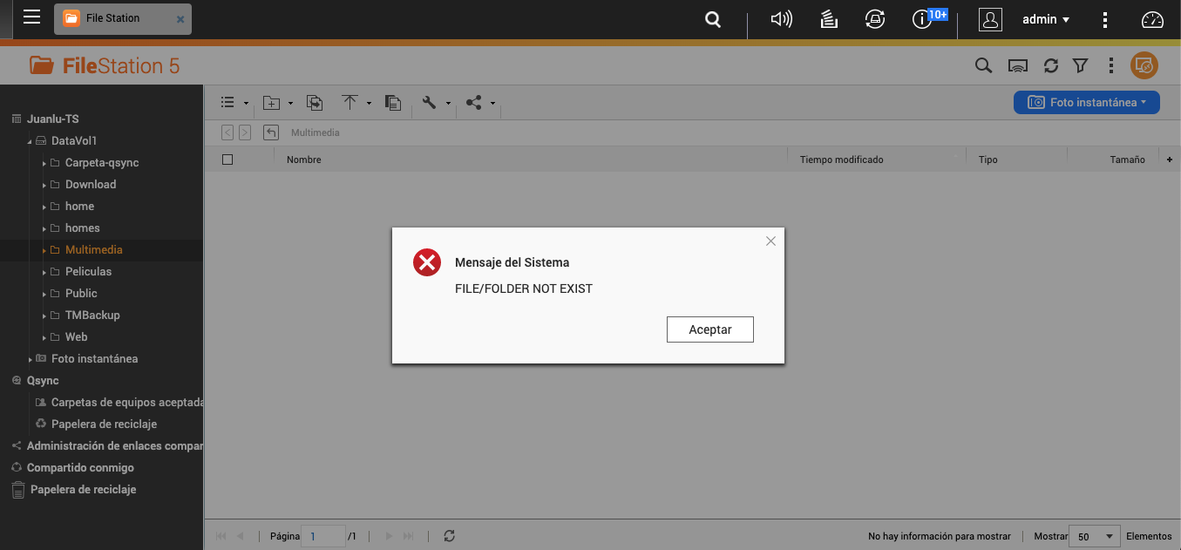
Task: Toggle the select-all checkbox in file list header
Action: click(x=227, y=160)
